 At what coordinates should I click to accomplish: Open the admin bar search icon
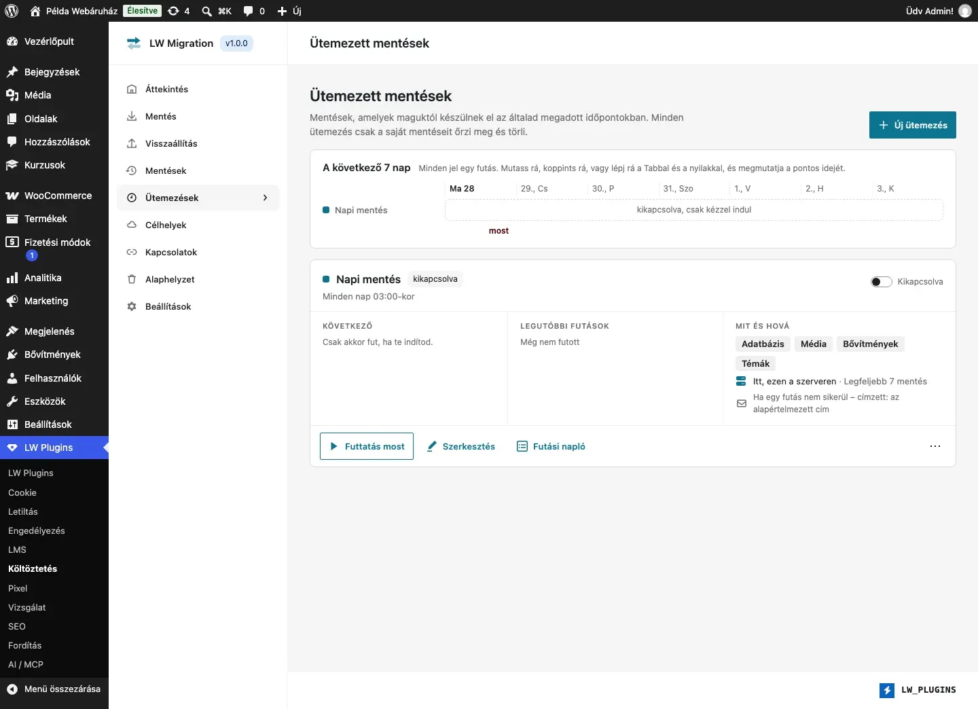coord(207,11)
